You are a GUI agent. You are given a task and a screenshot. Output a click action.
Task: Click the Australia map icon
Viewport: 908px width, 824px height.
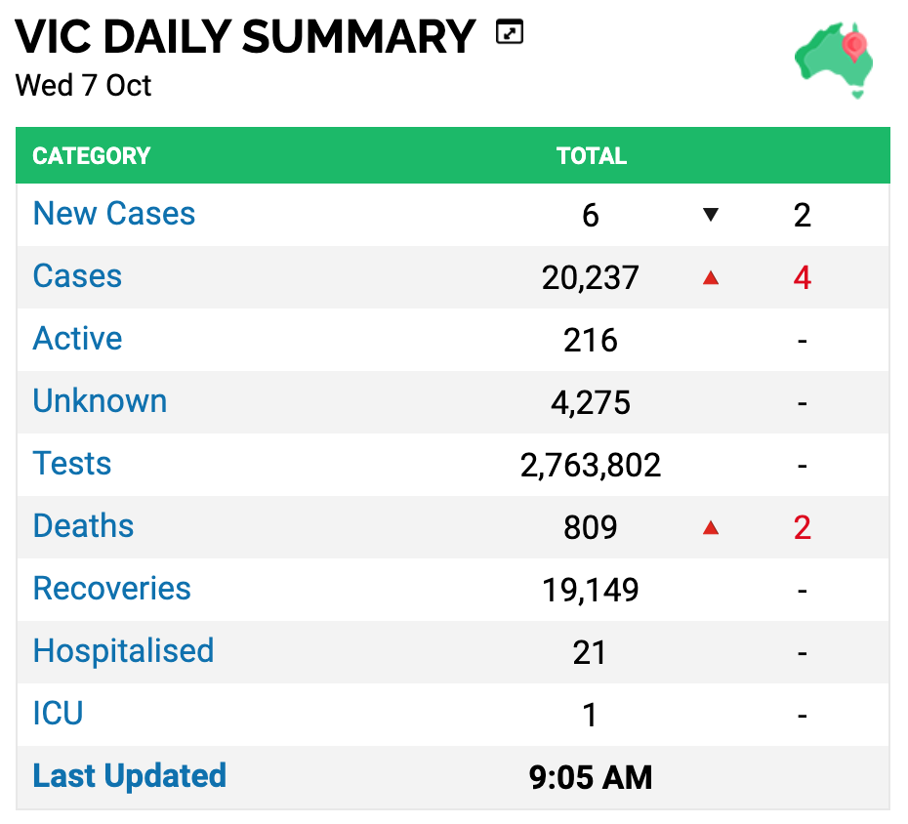(833, 61)
